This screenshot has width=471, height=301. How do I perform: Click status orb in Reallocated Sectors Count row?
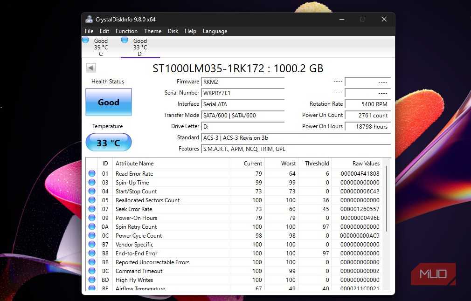tap(92, 200)
